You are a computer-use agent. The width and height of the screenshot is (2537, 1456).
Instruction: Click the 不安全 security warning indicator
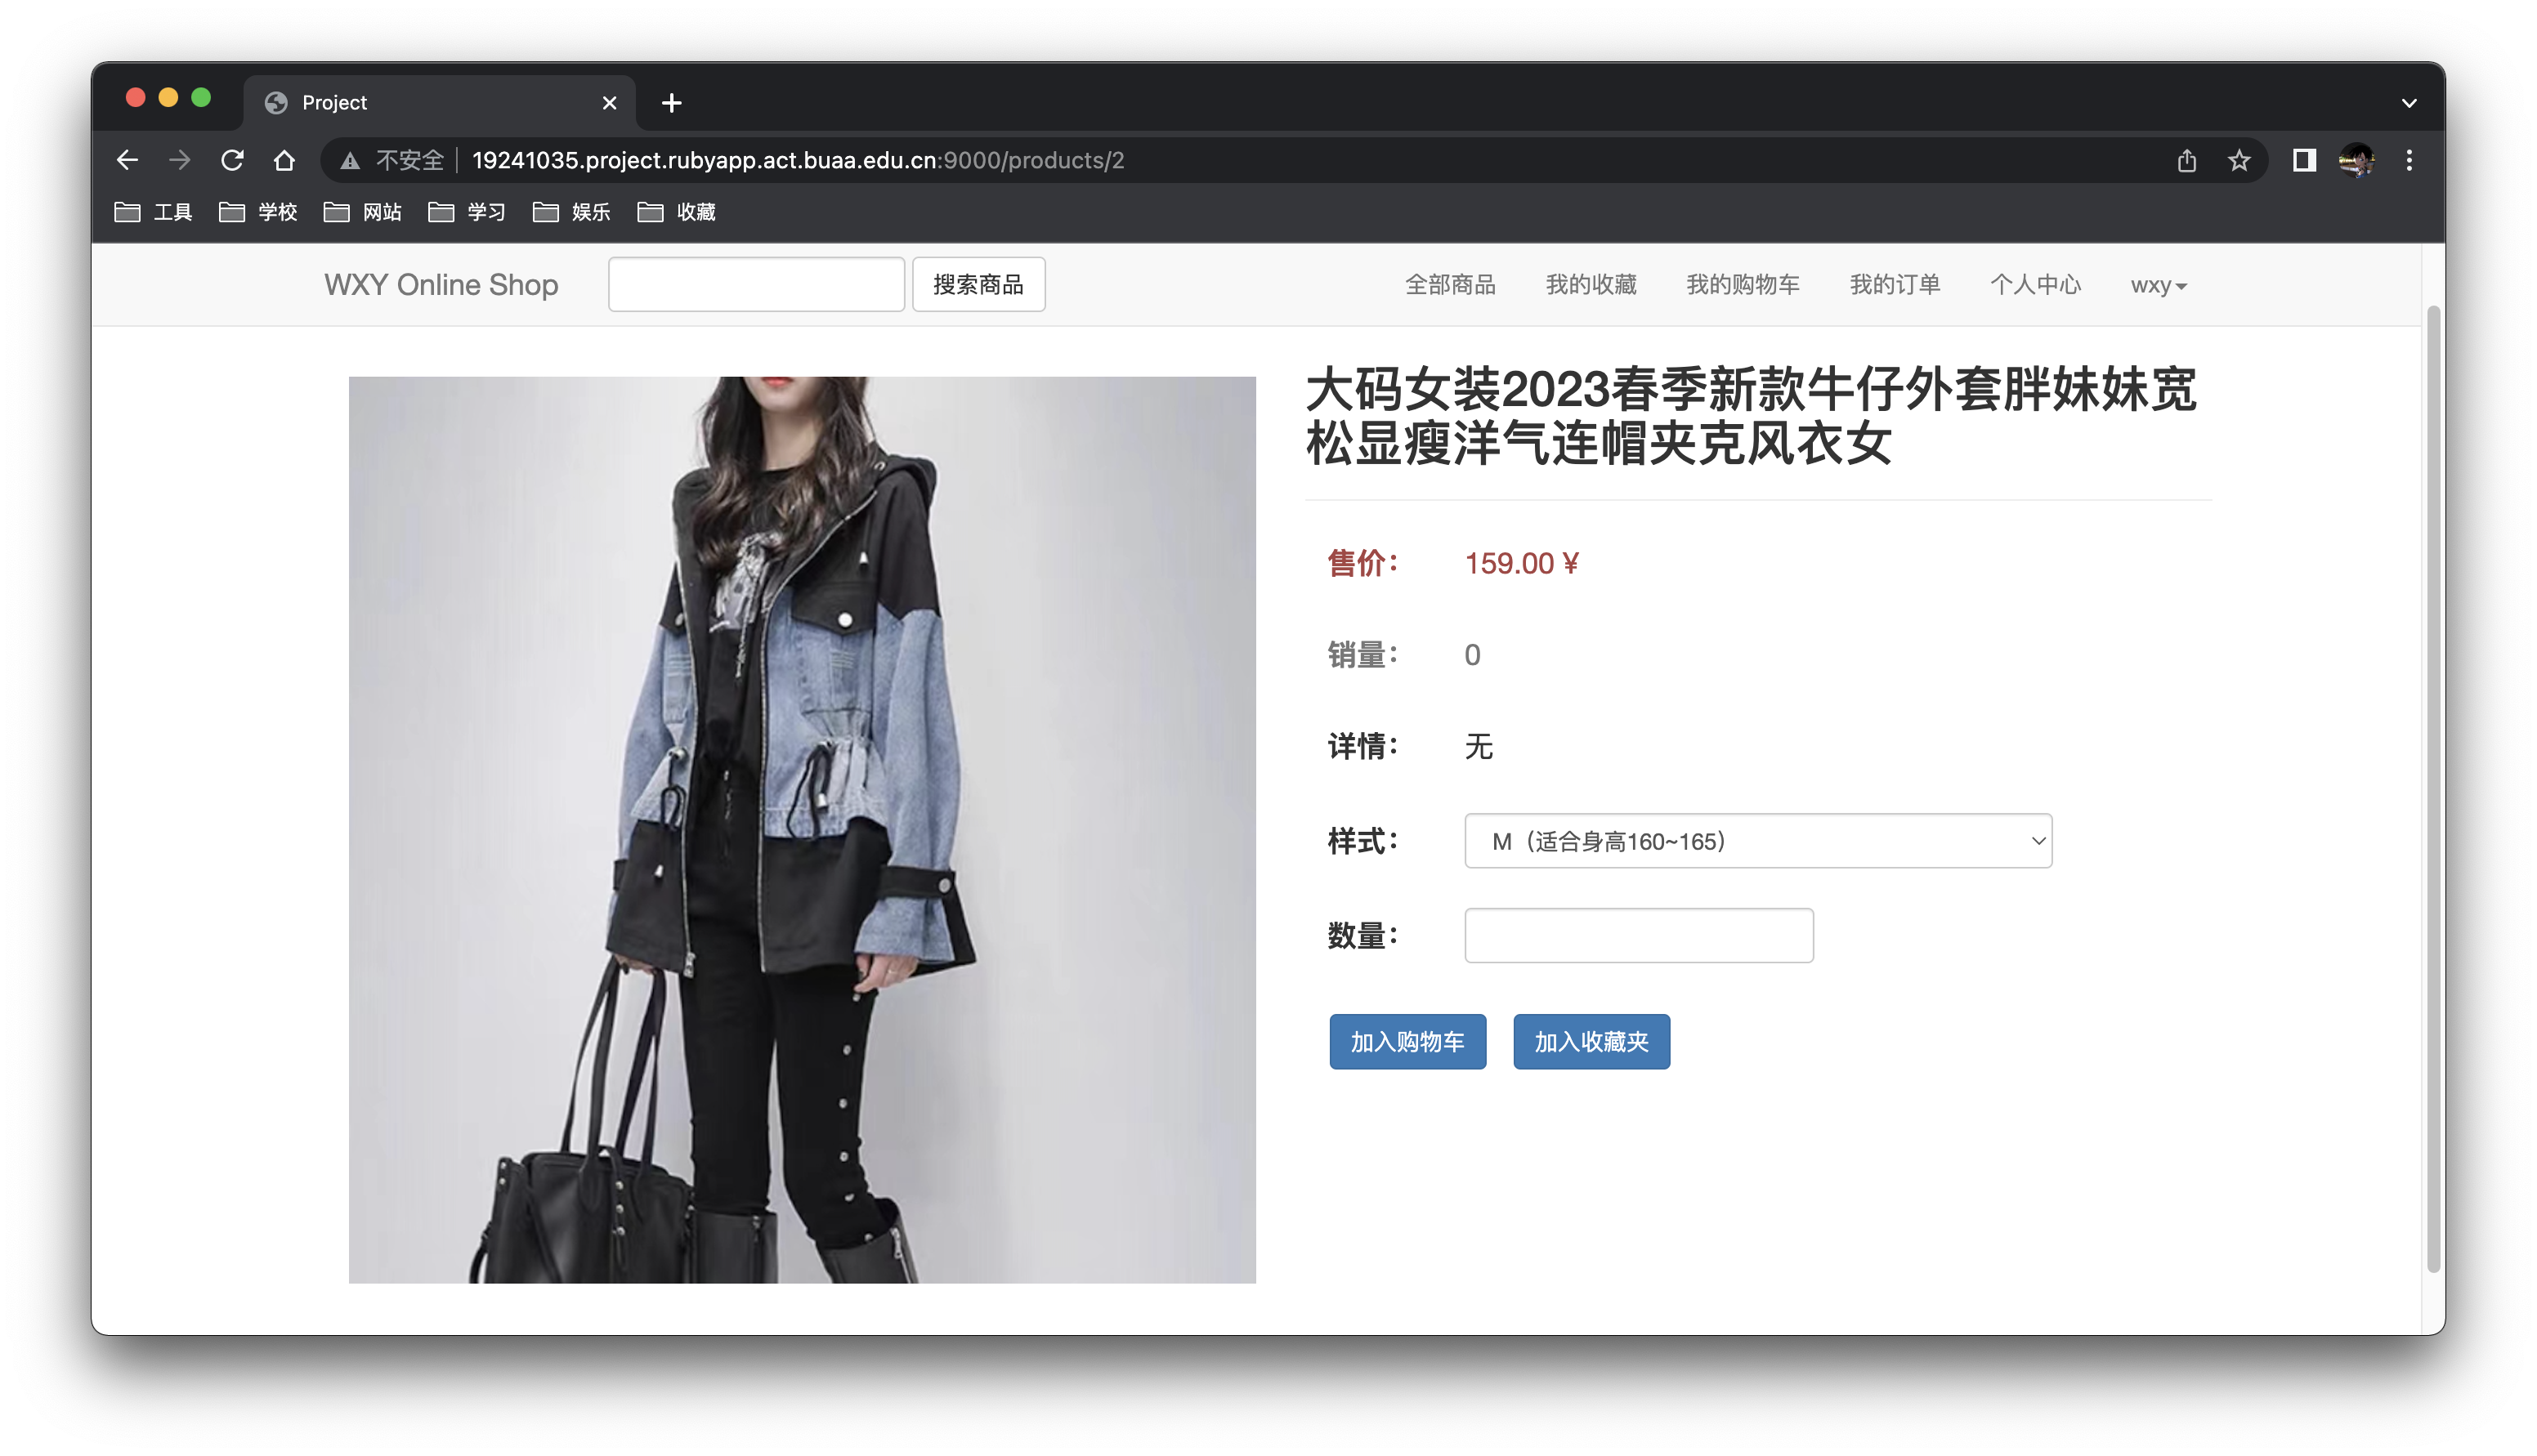[x=391, y=160]
